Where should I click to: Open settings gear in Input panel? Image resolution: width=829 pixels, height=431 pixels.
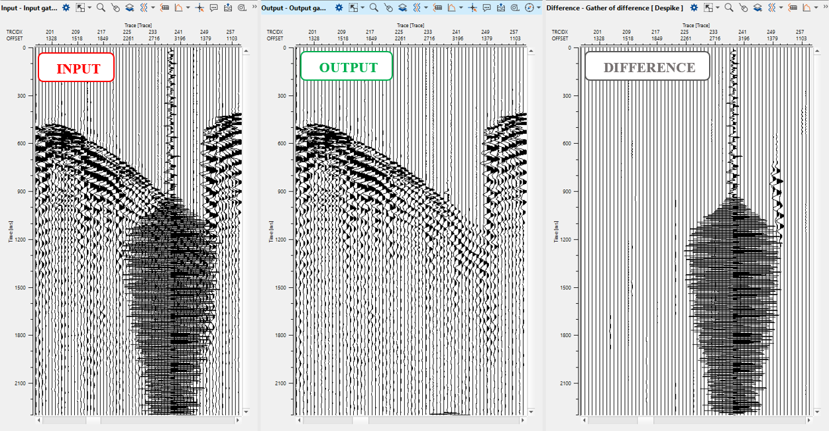click(66, 8)
